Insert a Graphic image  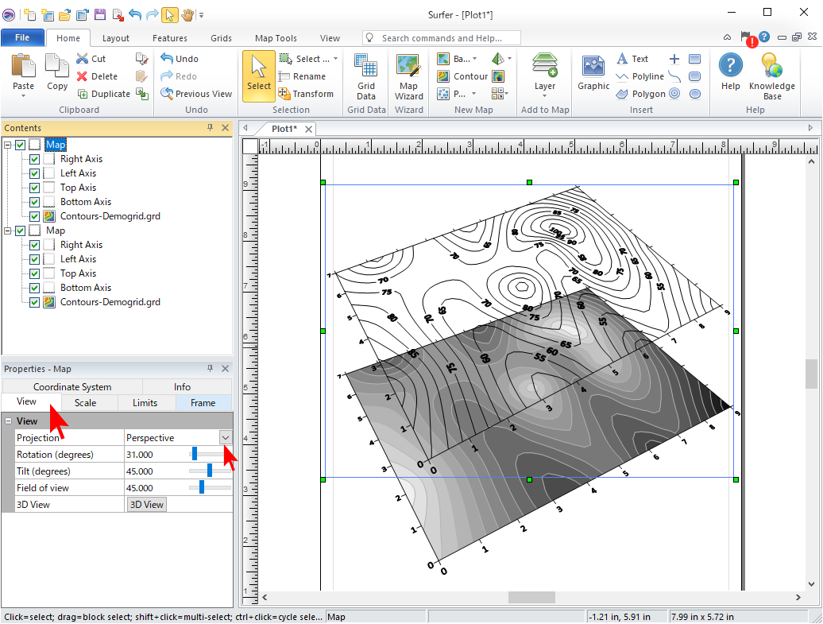coord(593,74)
